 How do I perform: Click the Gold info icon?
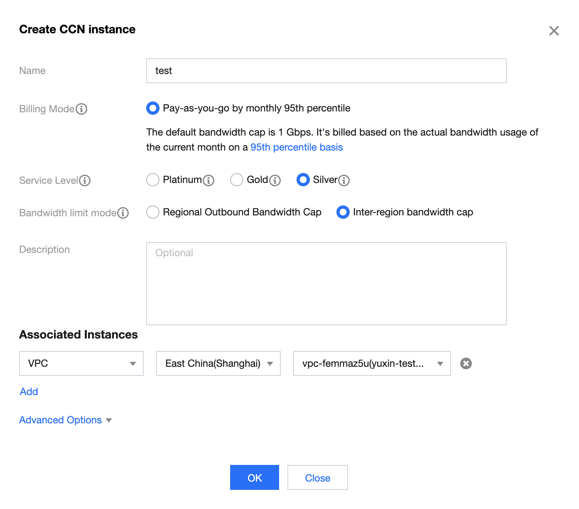[275, 180]
